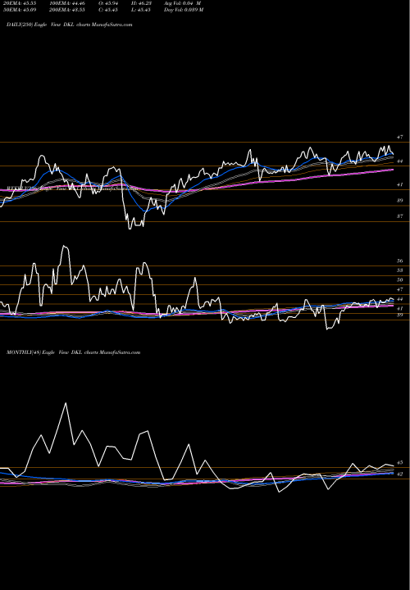Viewport: 410px width, 590px height.
Task: Click the weekly chart's 56 axis label
Action: (400, 261)
